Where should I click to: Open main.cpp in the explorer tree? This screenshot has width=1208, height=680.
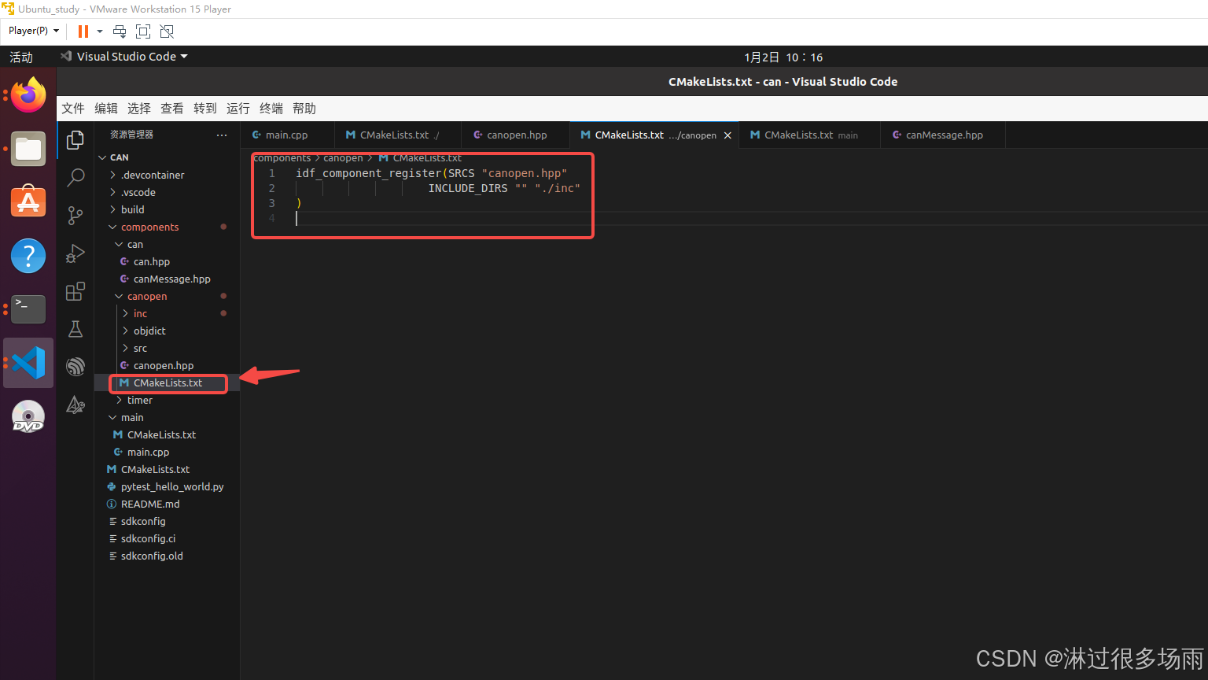pyautogui.click(x=168, y=452)
